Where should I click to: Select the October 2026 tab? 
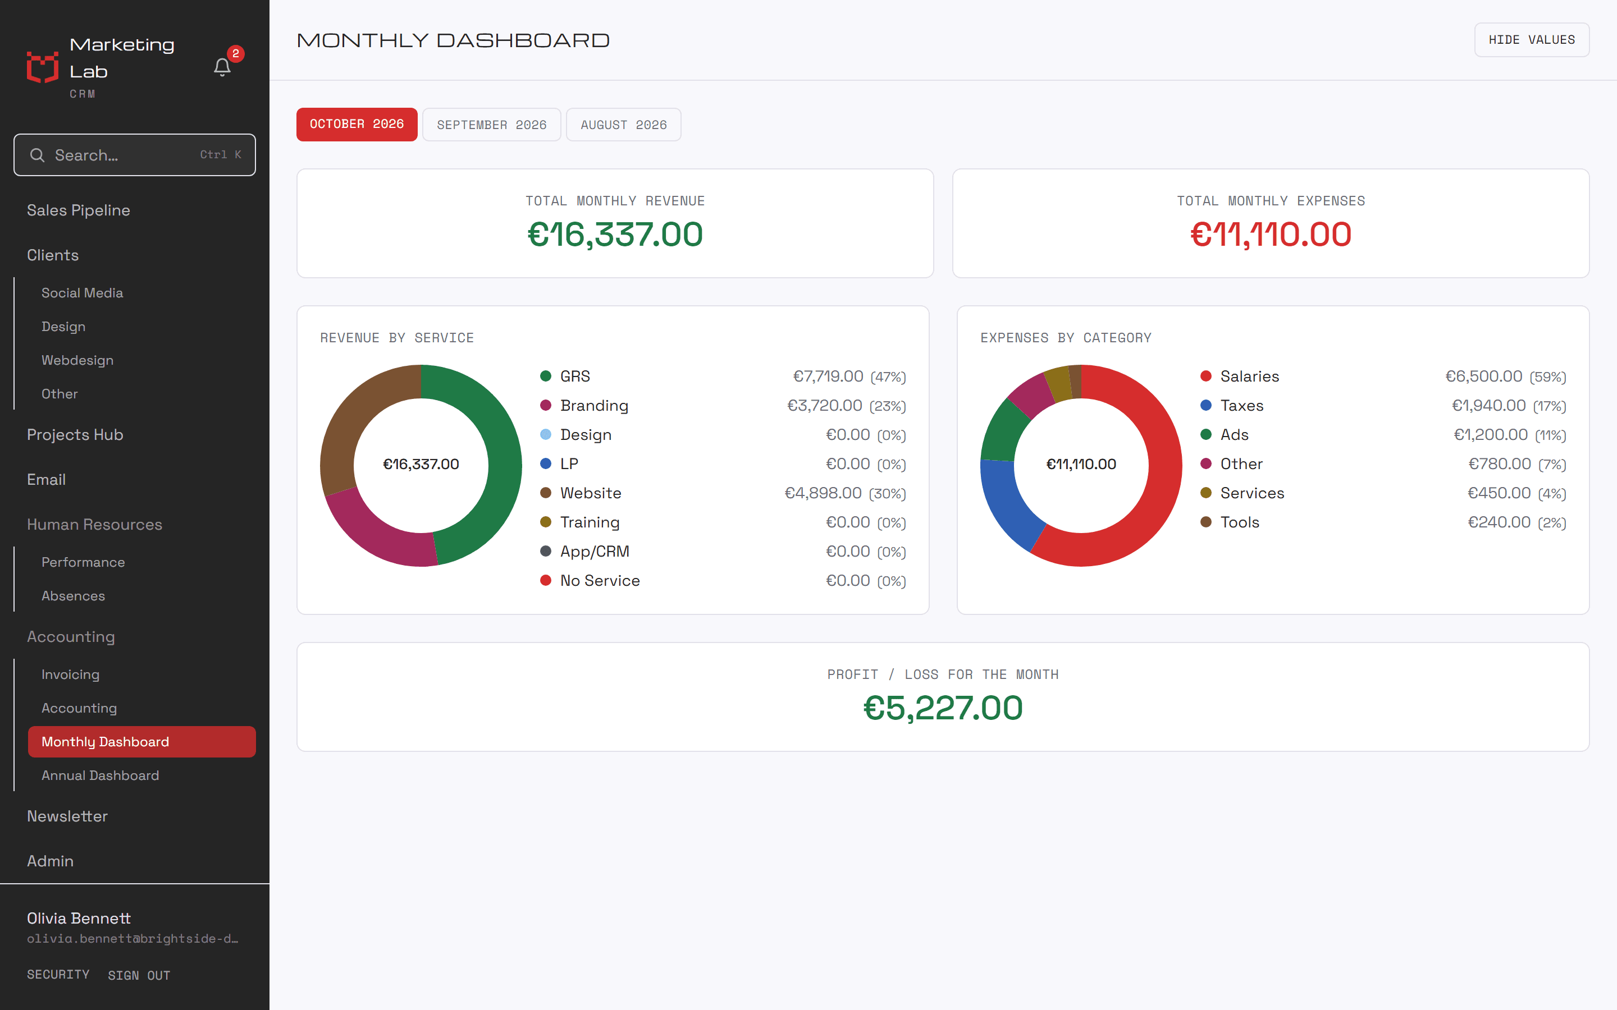[357, 124]
